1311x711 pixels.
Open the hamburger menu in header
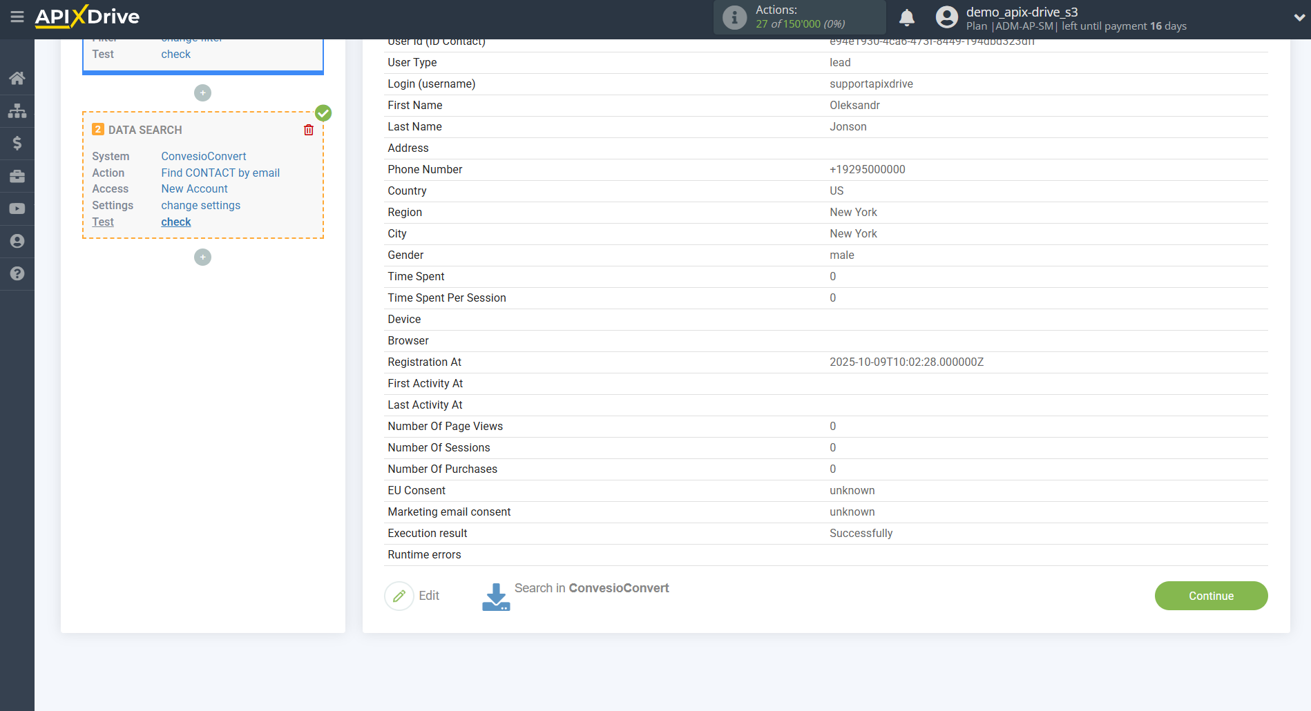pos(17,17)
